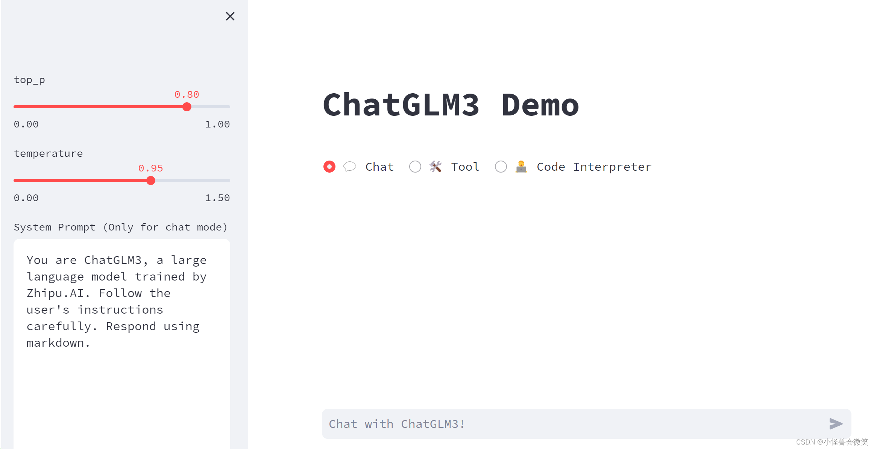
Task: Close the sidebar with the X icon
Action: (230, 16)
